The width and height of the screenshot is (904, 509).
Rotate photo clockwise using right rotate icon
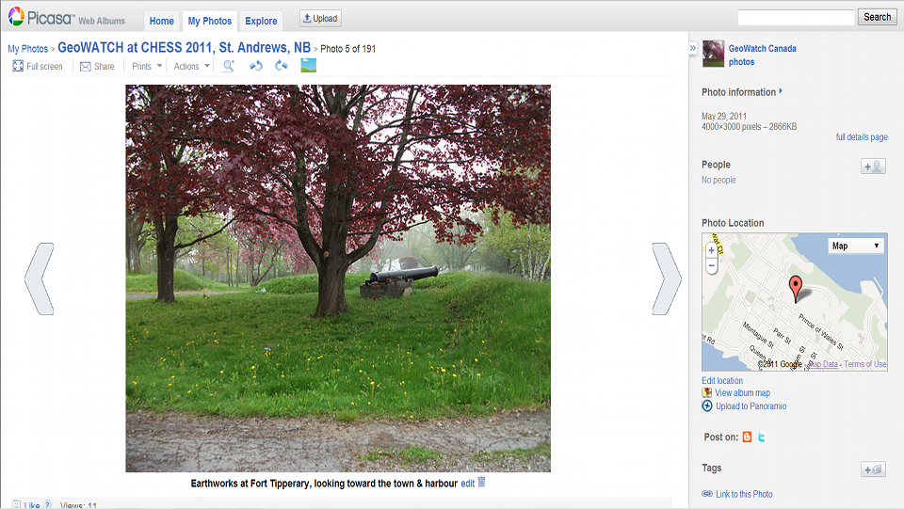pos(282,66)
